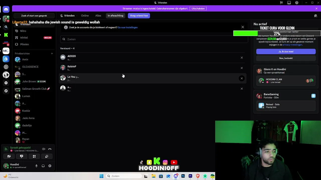Open Missies quests in the sidebar
The height and width of the screenshot is (180, 321).
point(34,44)
